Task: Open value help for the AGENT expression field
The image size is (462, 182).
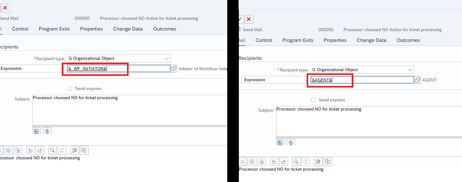Action: [417, 80]
